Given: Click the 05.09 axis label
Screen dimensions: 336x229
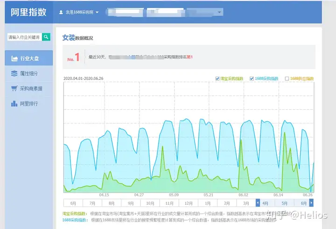Looking at the screenshot, I should click(x=174, y=195).
